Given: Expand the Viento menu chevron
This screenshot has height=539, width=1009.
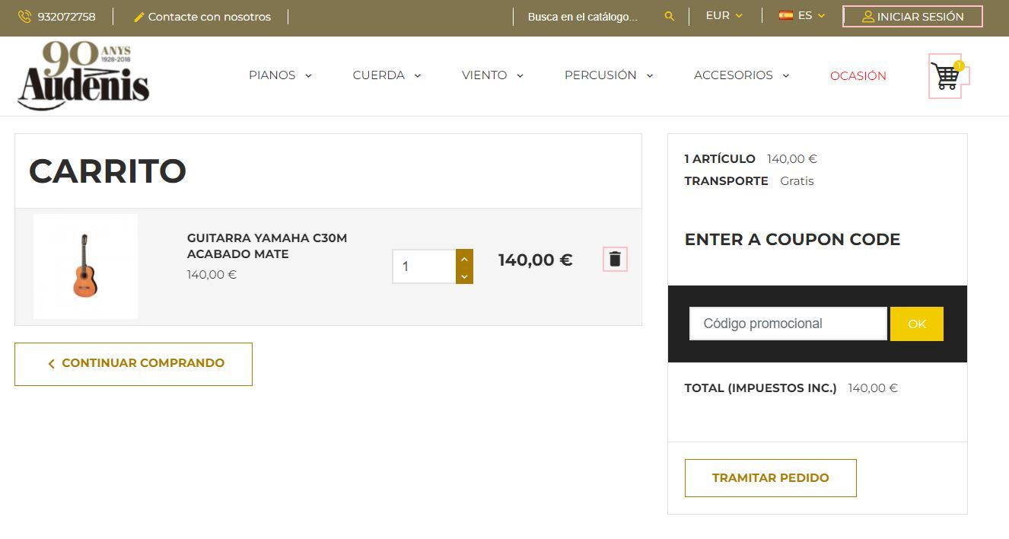Looking at the screenshot, I should point(520,75).
